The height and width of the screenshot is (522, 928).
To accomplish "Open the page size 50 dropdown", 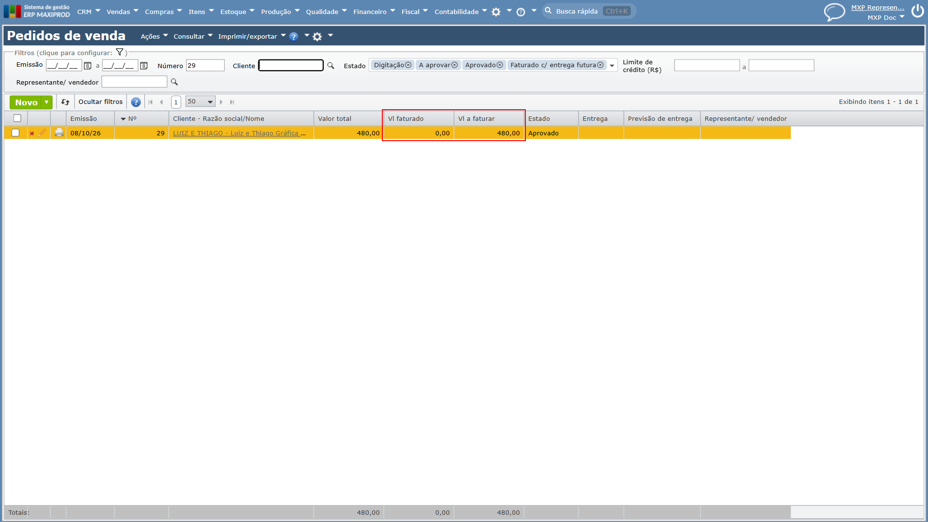I will click(x=200, y=101).
